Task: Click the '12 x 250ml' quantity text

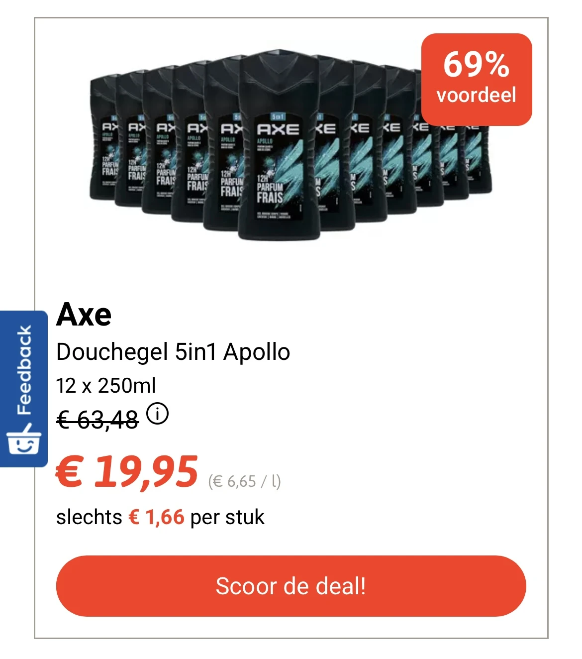Action: click(x=106, y=386)
